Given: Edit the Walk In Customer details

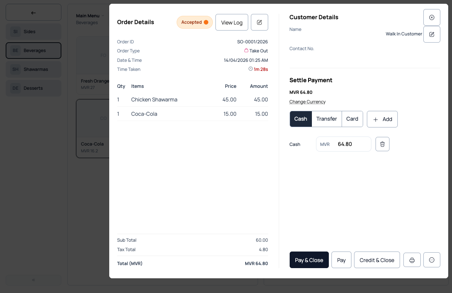Looking at the screenshot, I should click(432, 34).
